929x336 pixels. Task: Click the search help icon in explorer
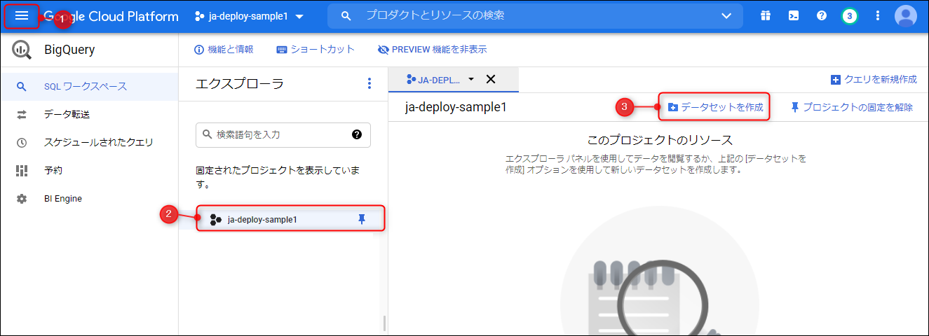pos(357,134)
